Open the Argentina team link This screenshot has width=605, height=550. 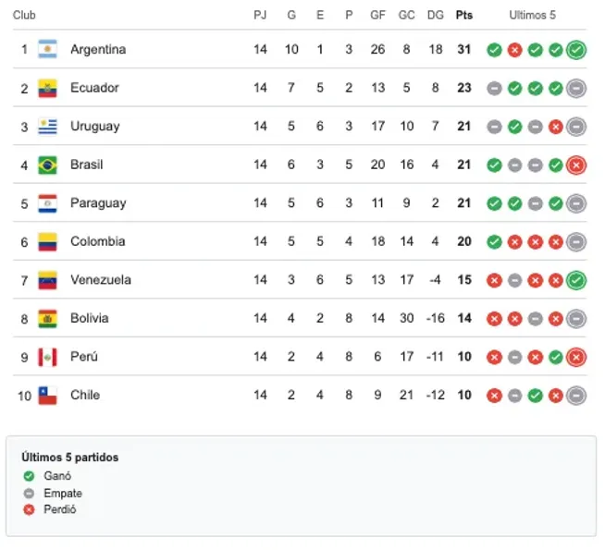(x=98, y=50)
